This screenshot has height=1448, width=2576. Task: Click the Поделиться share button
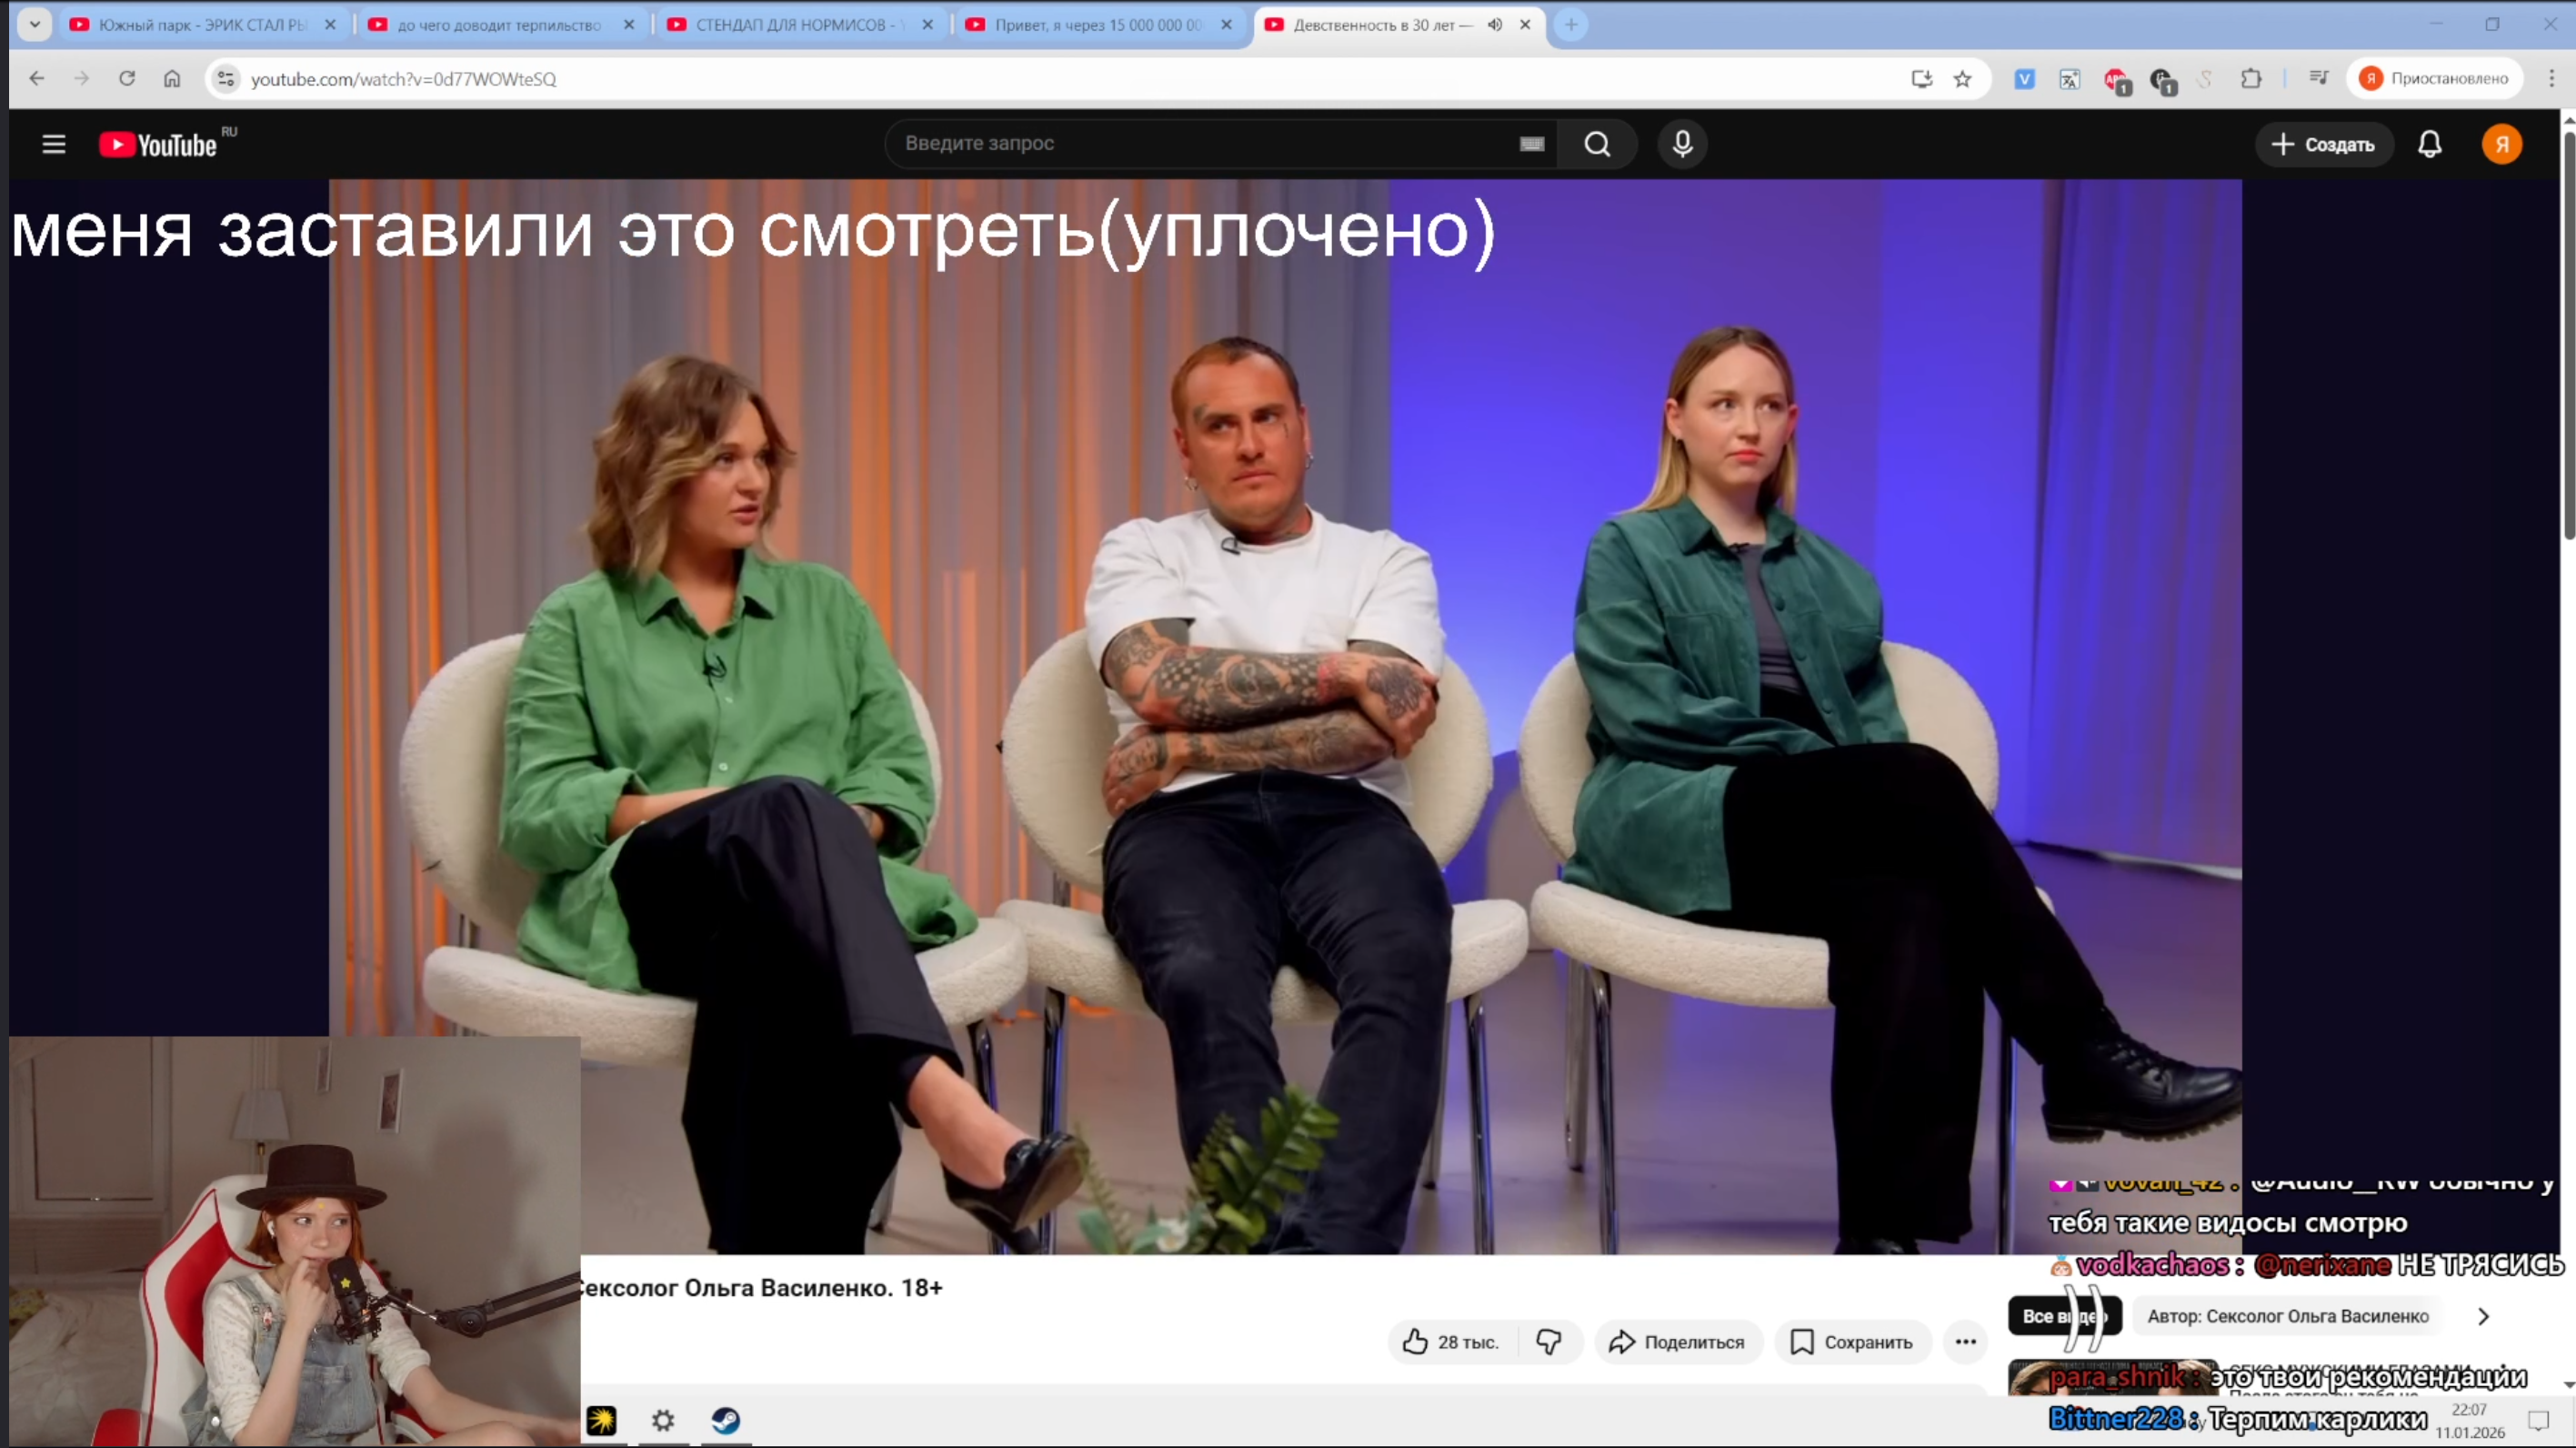1677,1341
